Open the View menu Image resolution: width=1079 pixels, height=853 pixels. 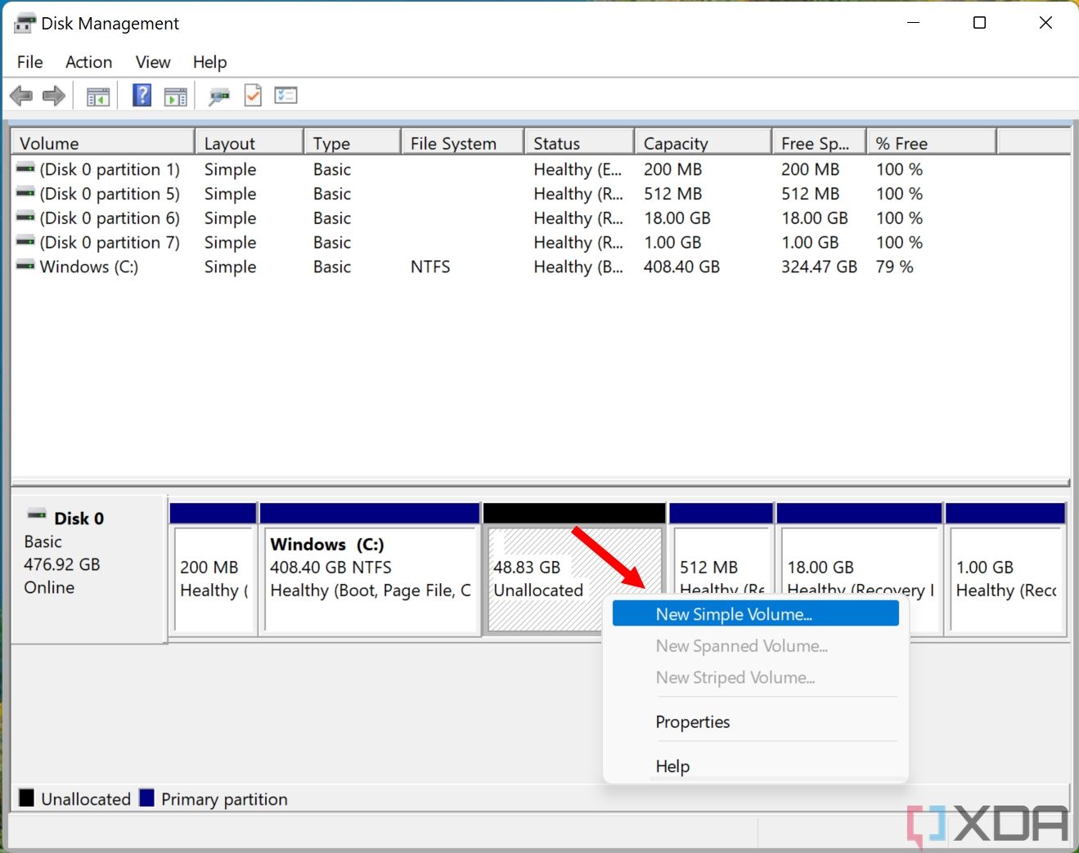(152, 61)
